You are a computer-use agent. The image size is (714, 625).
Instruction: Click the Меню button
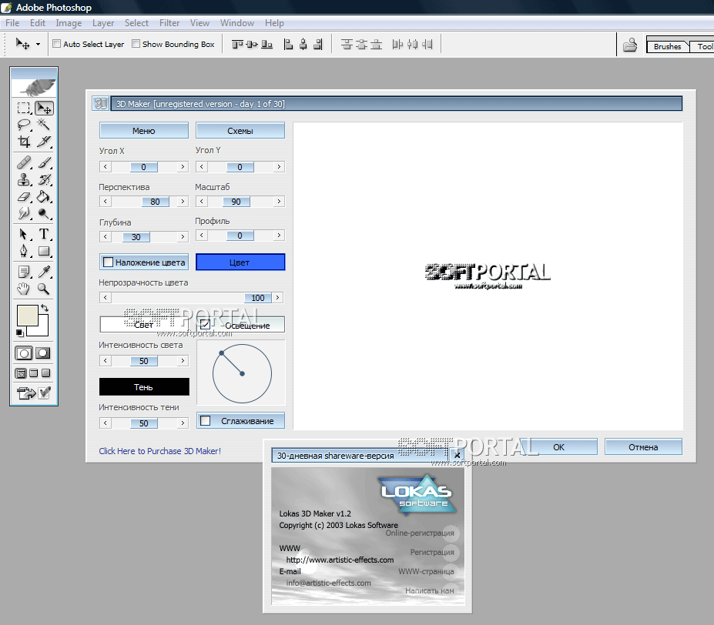point(144,131)
